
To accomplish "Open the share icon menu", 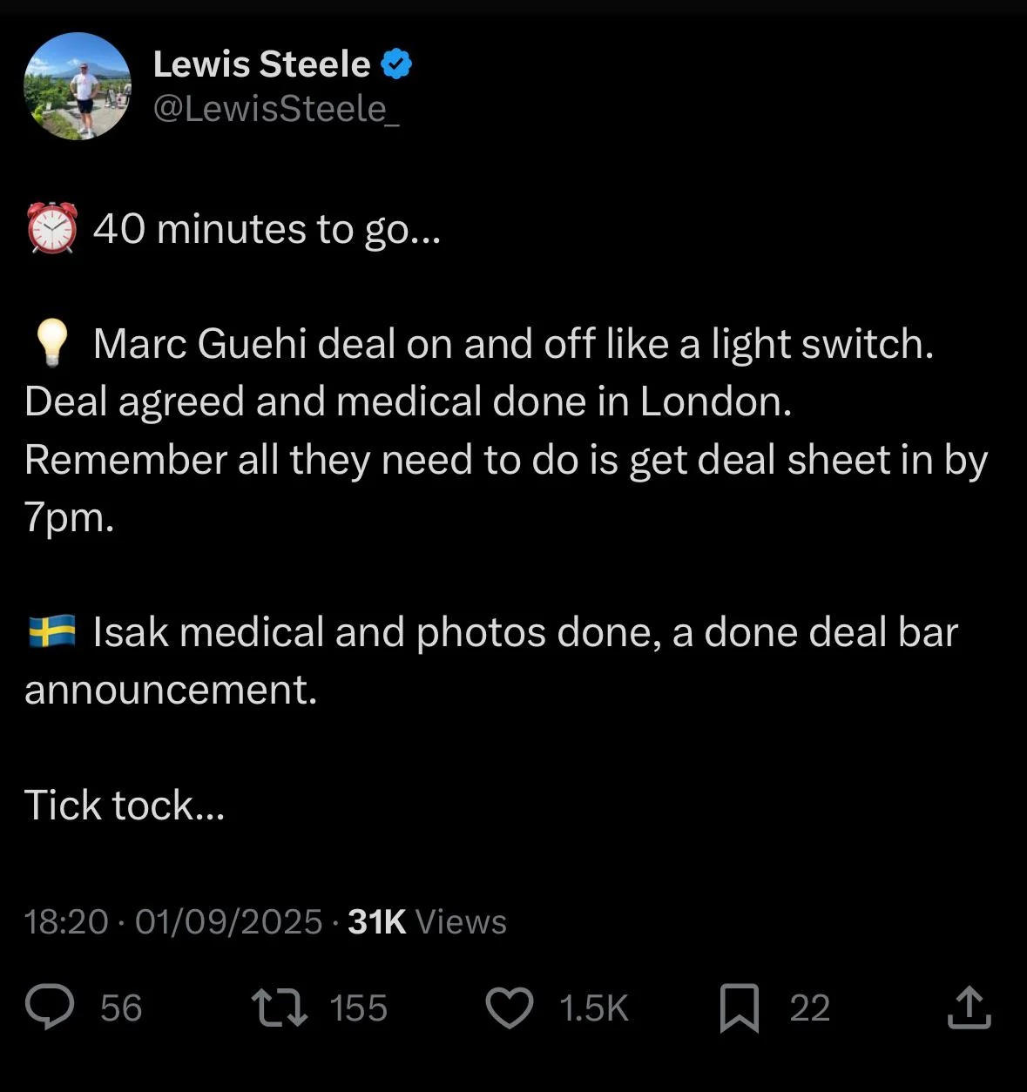I will point(969,1008).
